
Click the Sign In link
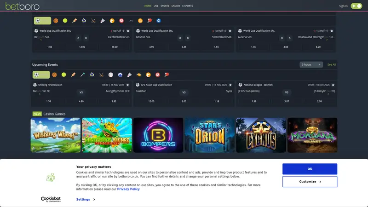click(343, 6)
